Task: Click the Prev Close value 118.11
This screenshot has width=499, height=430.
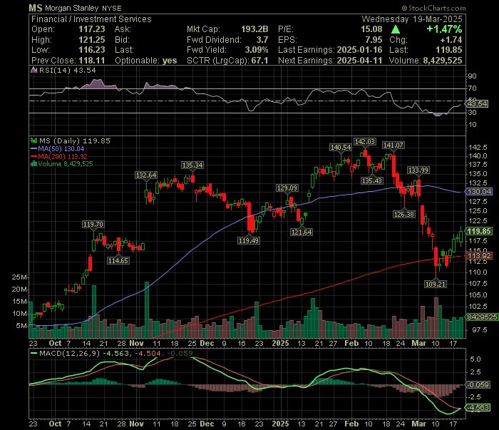Action: click(x=92, y=61)
